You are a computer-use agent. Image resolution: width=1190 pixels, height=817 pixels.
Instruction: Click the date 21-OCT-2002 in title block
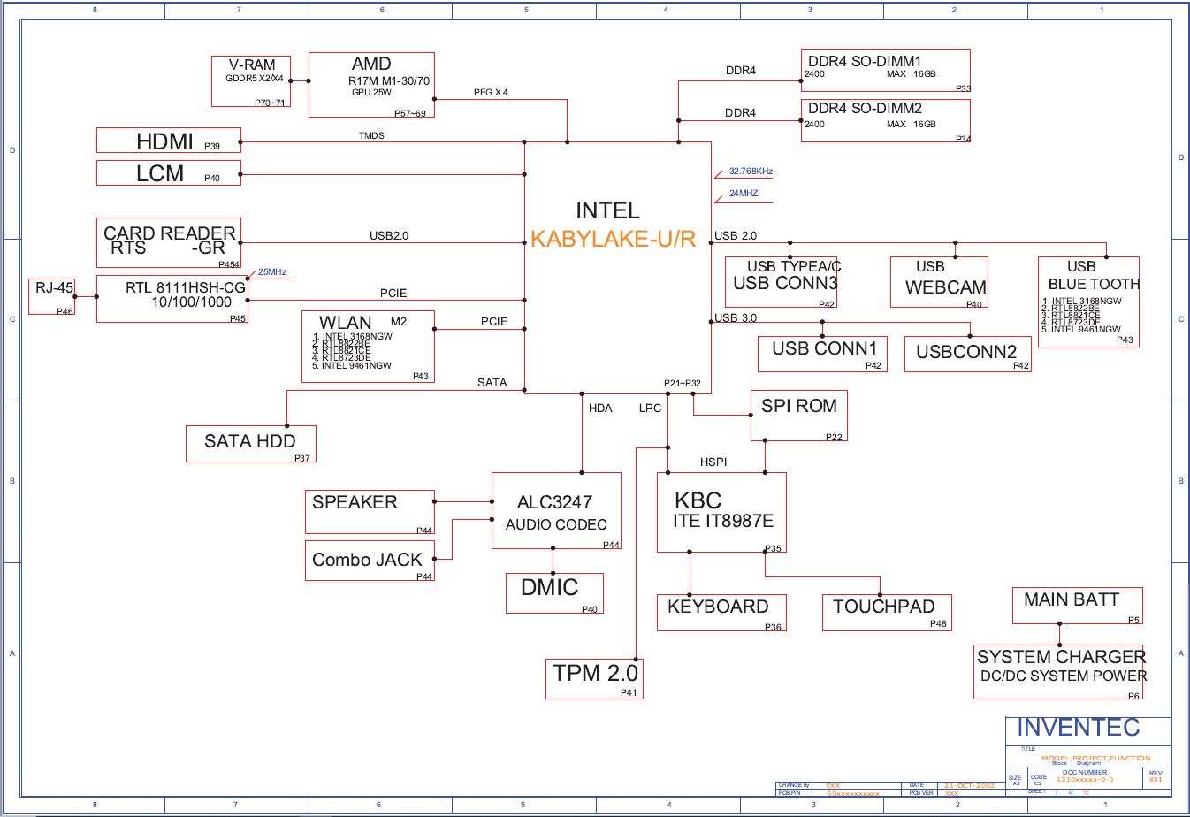[969, 785]
